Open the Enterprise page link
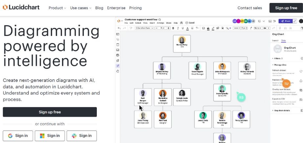 tap(116, 8)
